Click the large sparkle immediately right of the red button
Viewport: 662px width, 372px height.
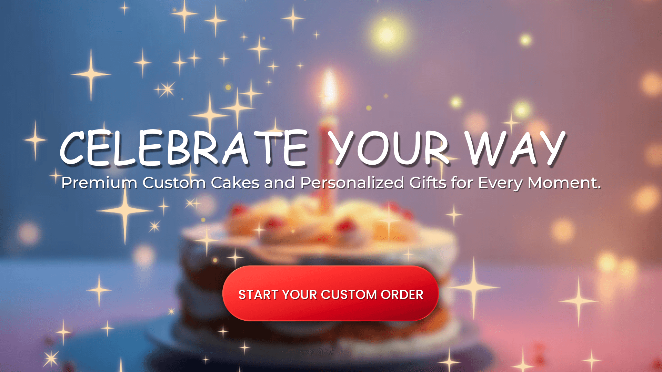[474, 287]
